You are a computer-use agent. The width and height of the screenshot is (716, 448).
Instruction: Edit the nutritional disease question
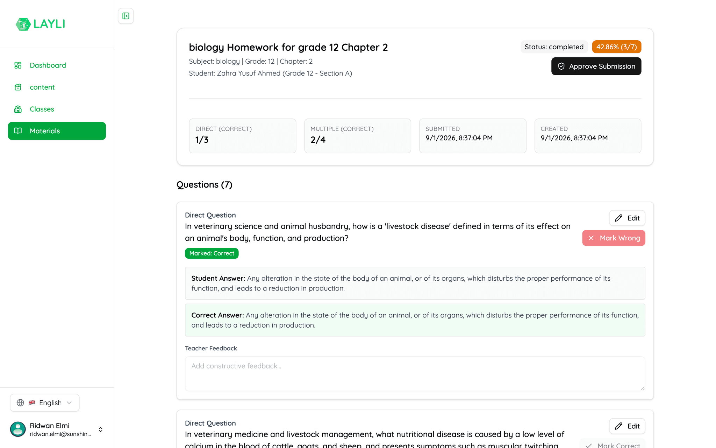pos(627,426)
